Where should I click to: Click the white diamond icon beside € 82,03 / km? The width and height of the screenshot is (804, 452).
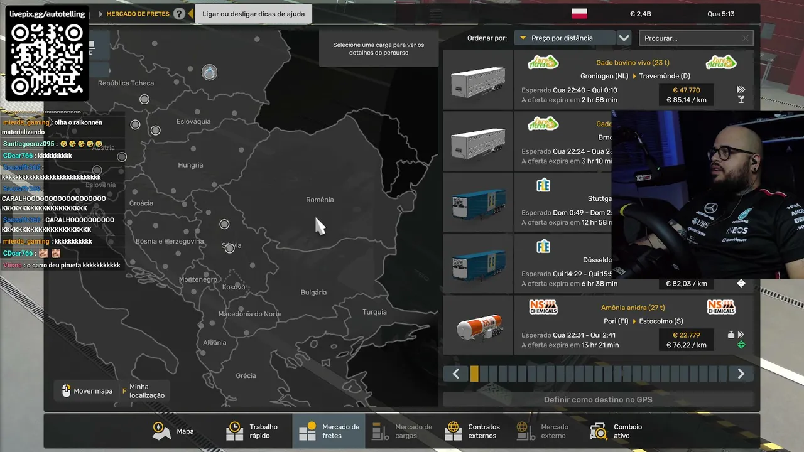(741, 284)
